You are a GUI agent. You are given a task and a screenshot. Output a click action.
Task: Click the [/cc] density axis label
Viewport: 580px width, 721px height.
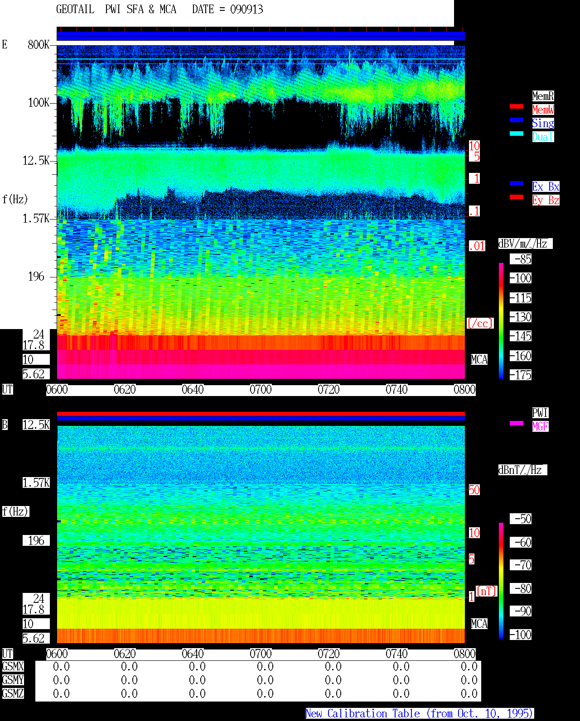click(x=480, y=323)
